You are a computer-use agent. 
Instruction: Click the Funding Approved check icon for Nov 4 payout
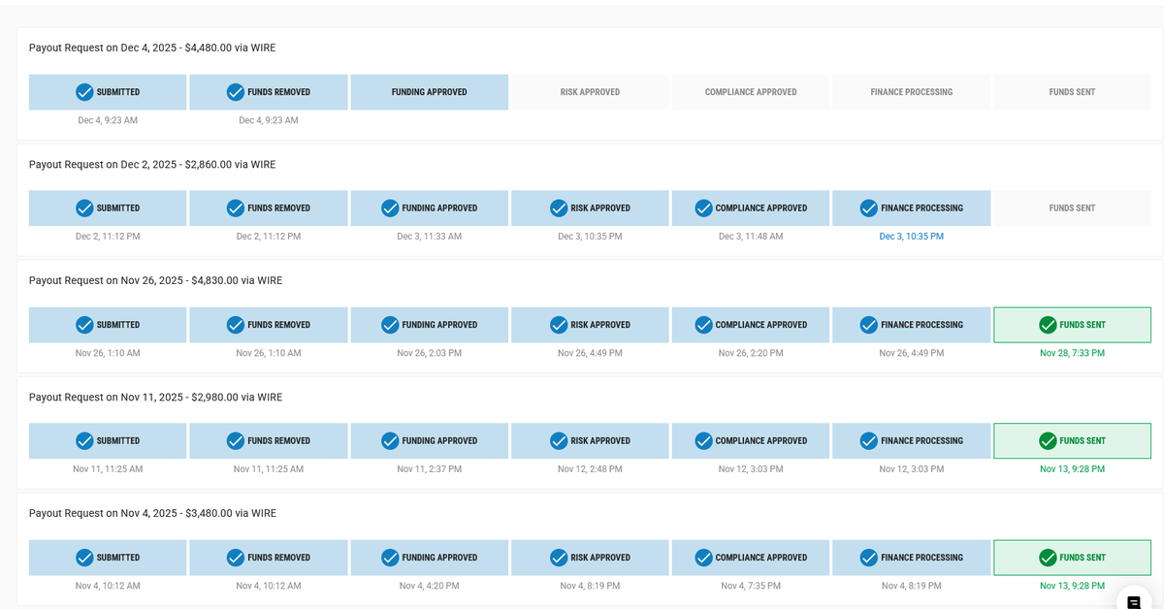[x=390, y=558]
